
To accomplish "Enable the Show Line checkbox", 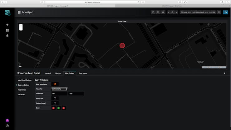I will [x=55, y=98].
